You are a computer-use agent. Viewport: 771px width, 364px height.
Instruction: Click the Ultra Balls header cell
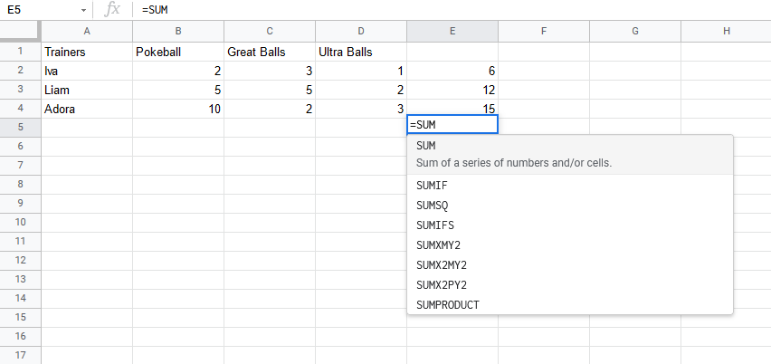point(360,52)
